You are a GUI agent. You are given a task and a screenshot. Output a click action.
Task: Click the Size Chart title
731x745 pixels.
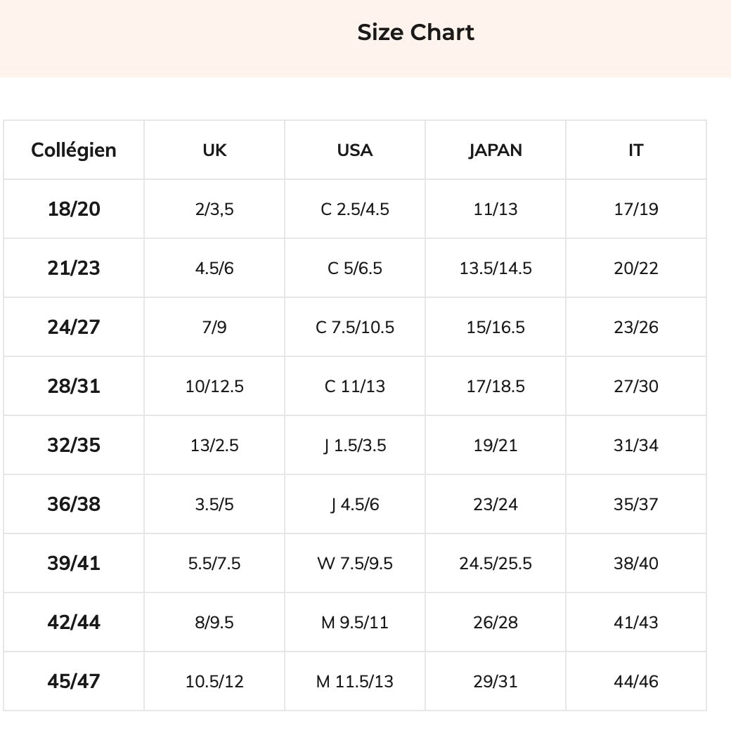pyautogui.click(x=415, y=32)
